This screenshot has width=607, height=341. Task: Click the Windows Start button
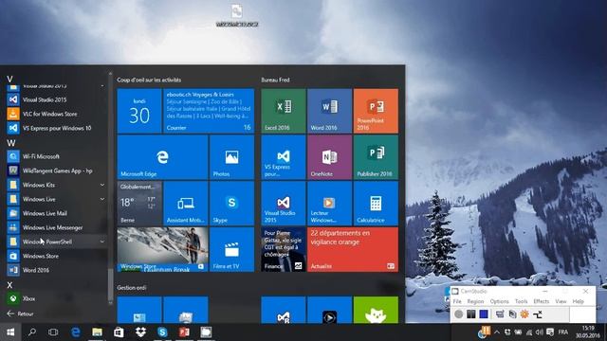point(10,332)
